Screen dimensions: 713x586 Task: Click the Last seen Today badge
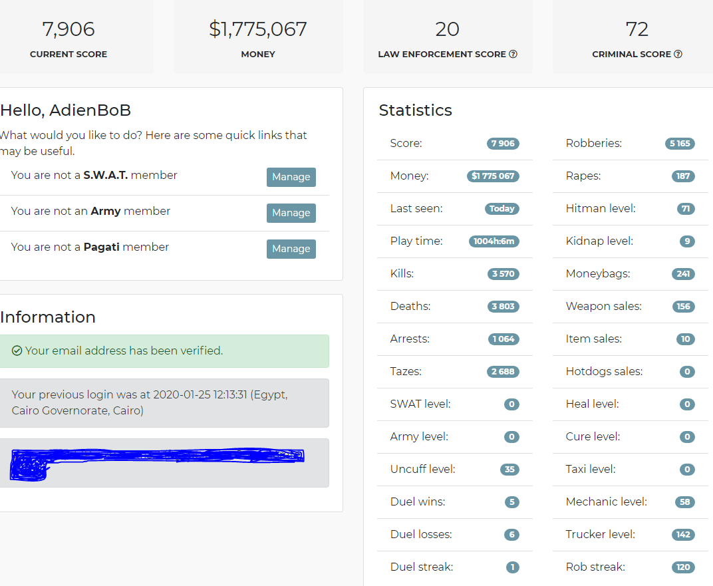(502, 209)
